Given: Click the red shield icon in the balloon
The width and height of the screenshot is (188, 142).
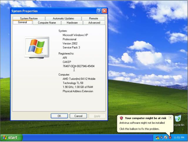Looking at the screenshot, I should click(x=121, y=118).
